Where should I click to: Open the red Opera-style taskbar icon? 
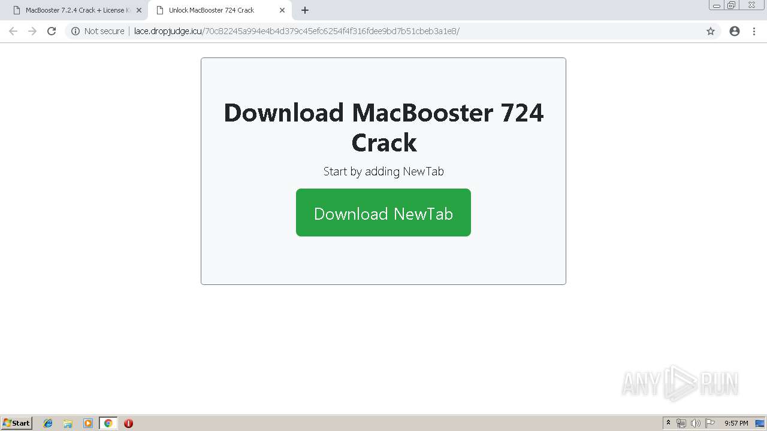point(128,423)
